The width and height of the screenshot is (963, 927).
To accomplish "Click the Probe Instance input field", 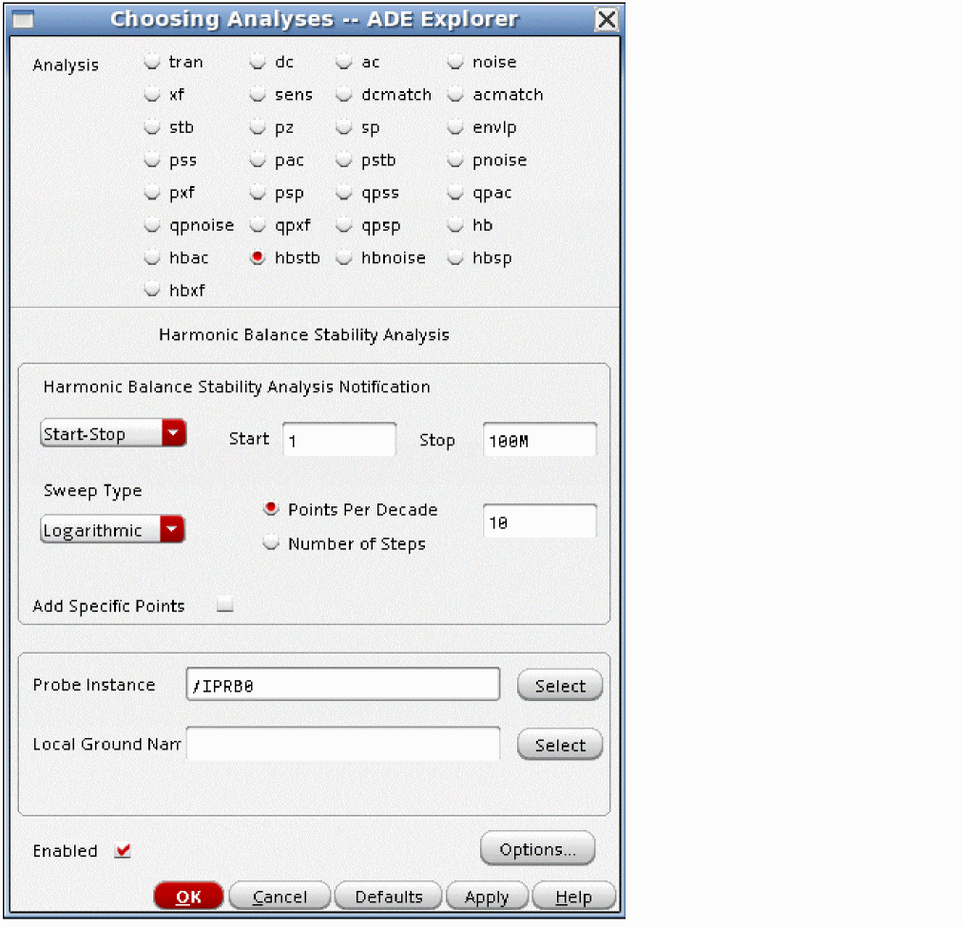I will pos(342,684).
